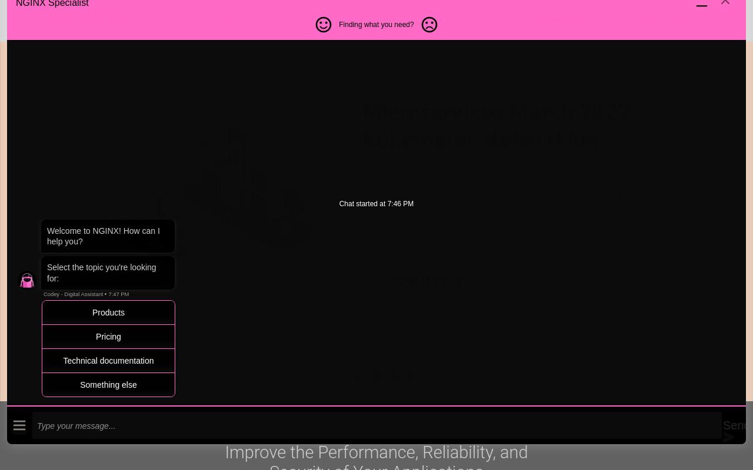This screenshot has height=470, width=753.
Task: Open the hamburger menu beside message box
Action: [19, 425]
